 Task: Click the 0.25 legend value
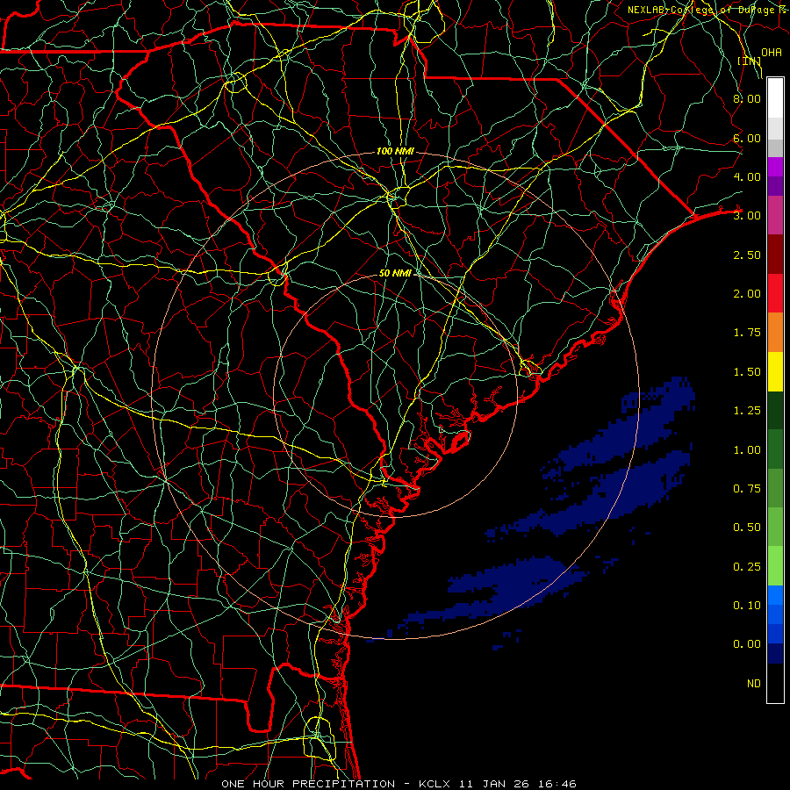747,567
